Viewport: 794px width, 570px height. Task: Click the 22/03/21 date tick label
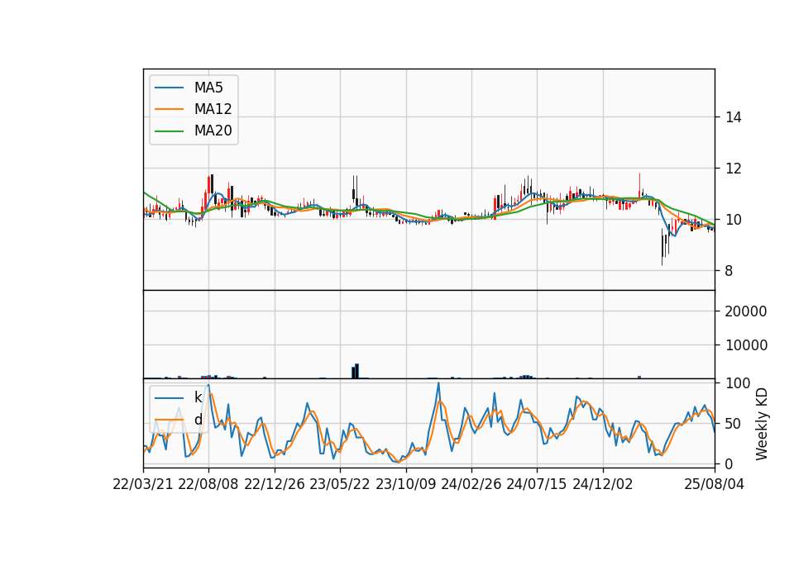[143, 484]
